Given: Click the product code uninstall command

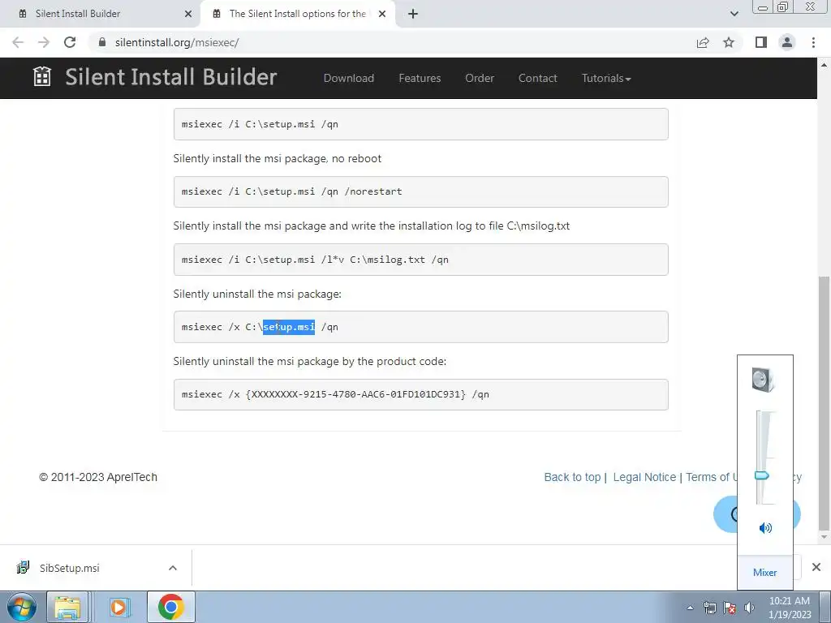Looking at the screenshot, I should pos(421,394).
